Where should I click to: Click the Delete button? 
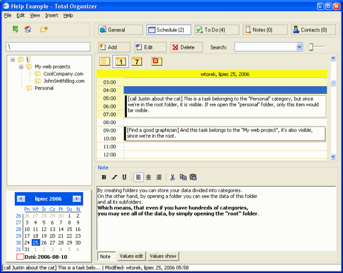coord(186,47)
